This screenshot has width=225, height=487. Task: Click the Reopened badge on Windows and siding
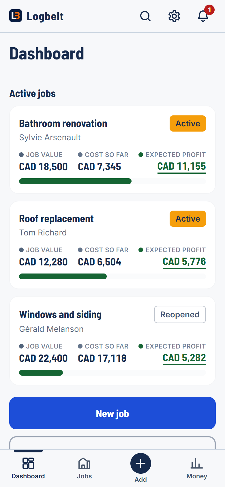(180, 314)
